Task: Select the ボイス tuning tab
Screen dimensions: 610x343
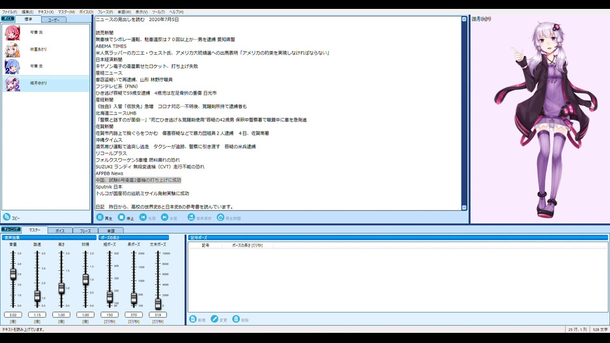Action: [x=60, y=231]
